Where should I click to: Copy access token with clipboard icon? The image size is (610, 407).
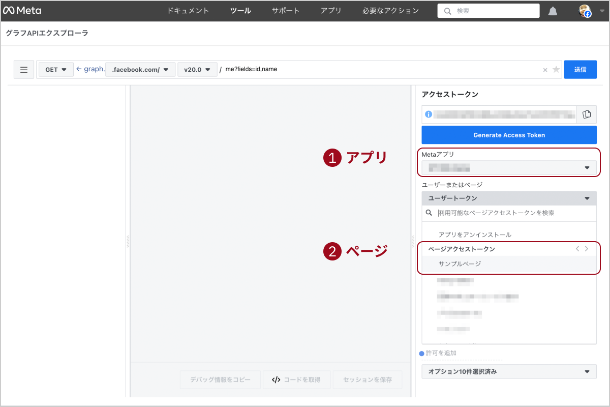coord(587,114)
